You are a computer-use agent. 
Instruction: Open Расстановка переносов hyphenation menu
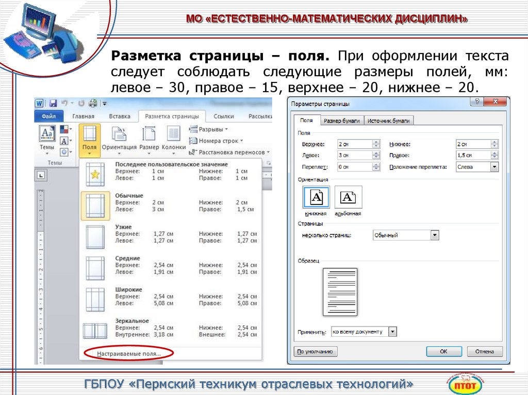click(229, 152)
